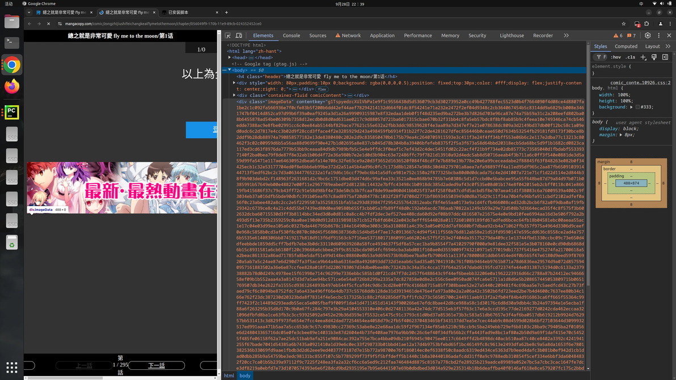Viewport: 676px width, 380px height.
Task: Toggle the rendering emulation paintbrush icon
Action: point(654,57)
